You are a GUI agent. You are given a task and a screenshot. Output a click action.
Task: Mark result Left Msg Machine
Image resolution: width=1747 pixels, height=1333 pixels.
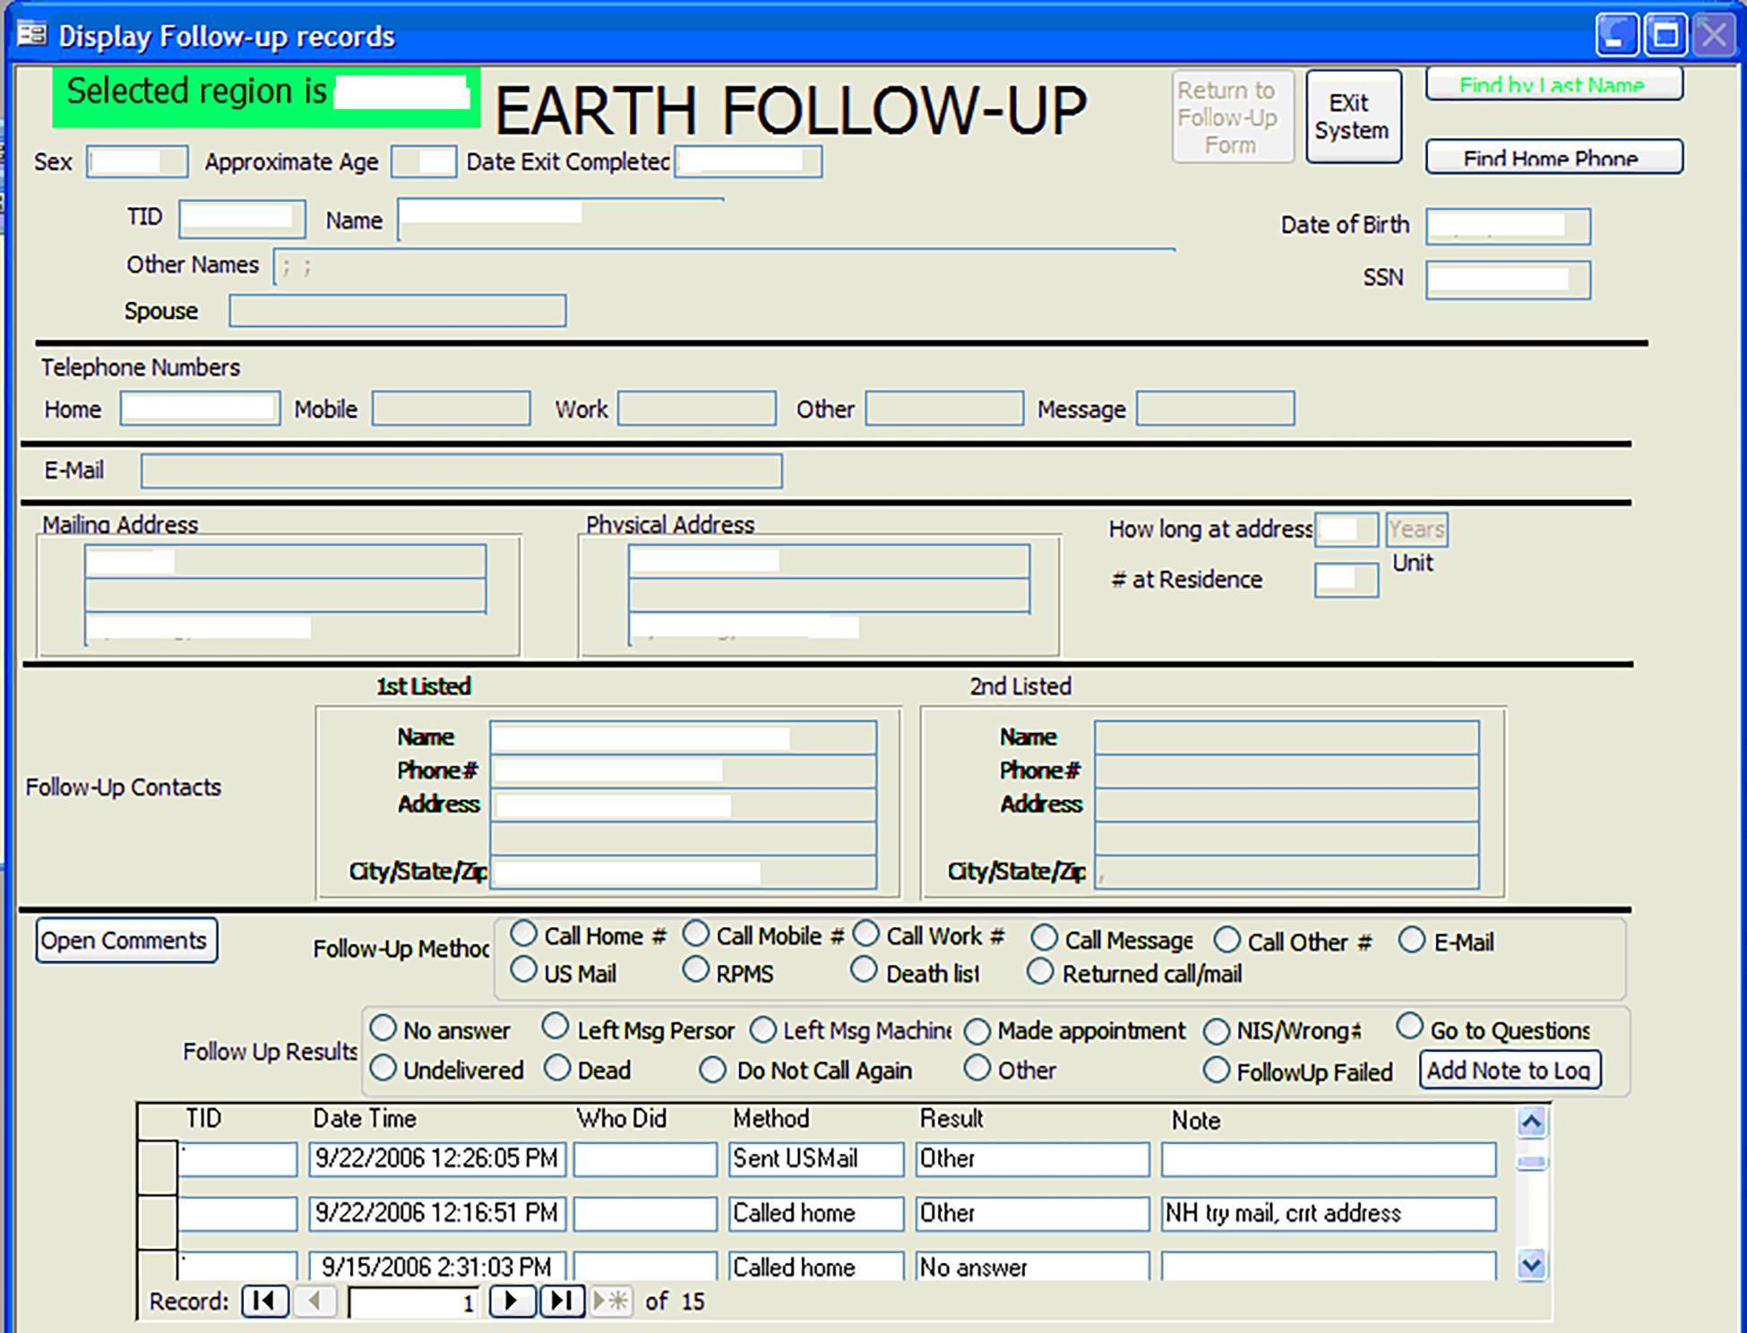coord(762,1030)
